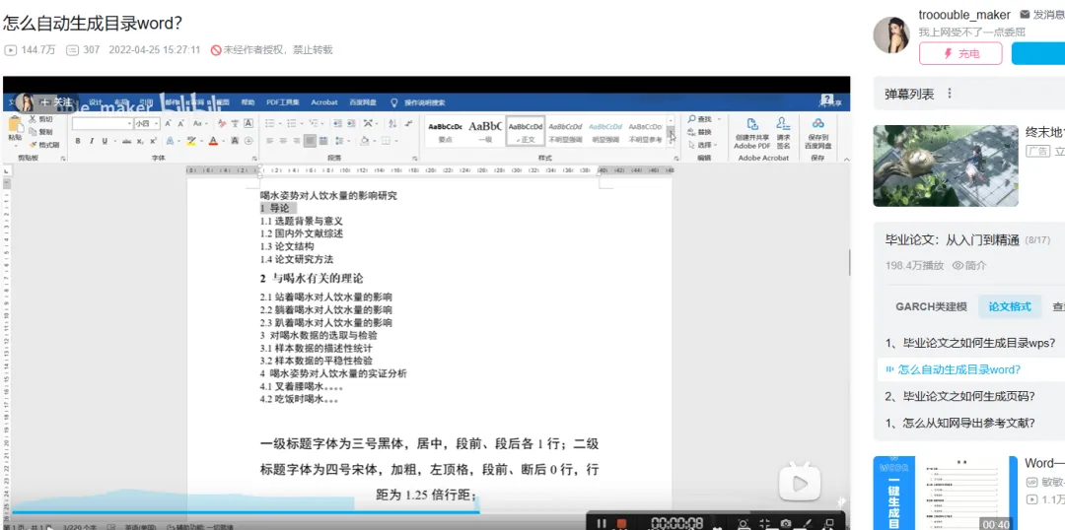This screenshot has height=530, width=1065.
Task: Click the Bullets list icon
Action: click(x=269, y=123)
